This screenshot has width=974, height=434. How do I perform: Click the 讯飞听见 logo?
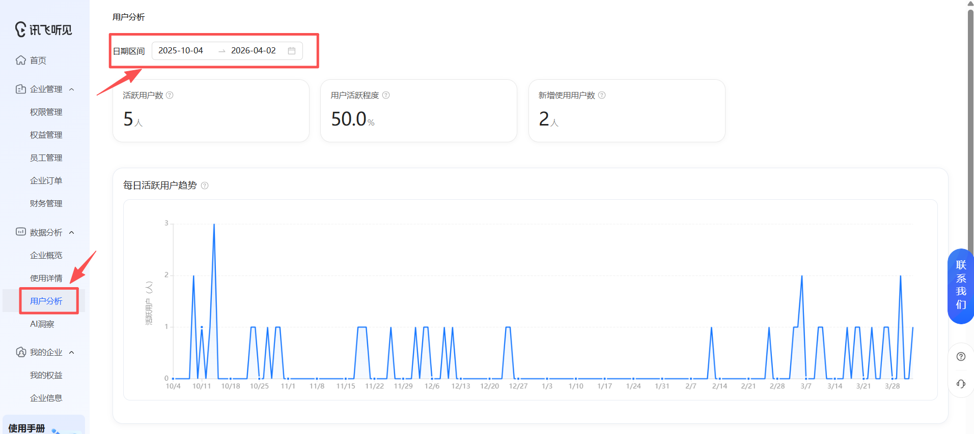[44, 29]
